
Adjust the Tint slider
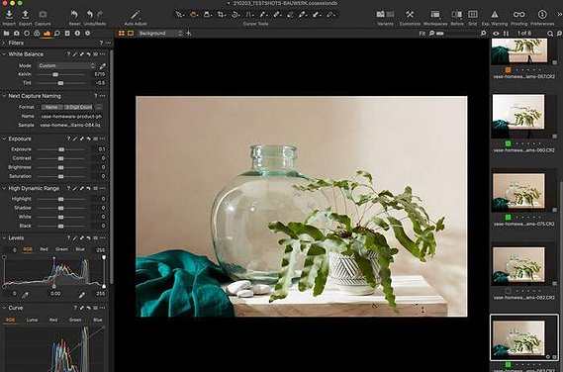point(61,83)
